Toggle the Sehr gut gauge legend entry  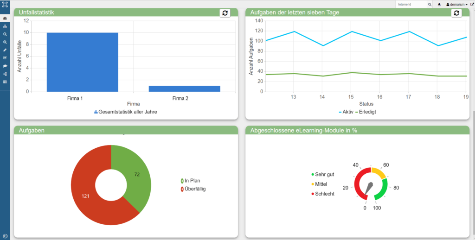pos(323,174)
